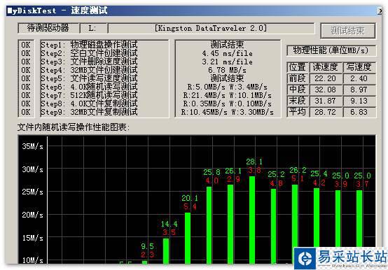Click the 读速度 column header
The width and height of the screenshot is (388, 270).
(326, 67)
